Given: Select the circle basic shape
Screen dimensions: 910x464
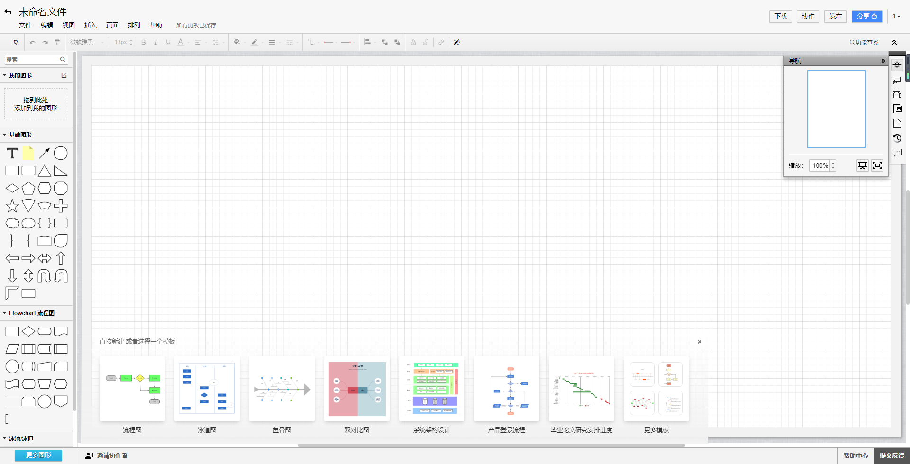Looking at the screenshot, I should pyautogui.click(x=61, y=153).
